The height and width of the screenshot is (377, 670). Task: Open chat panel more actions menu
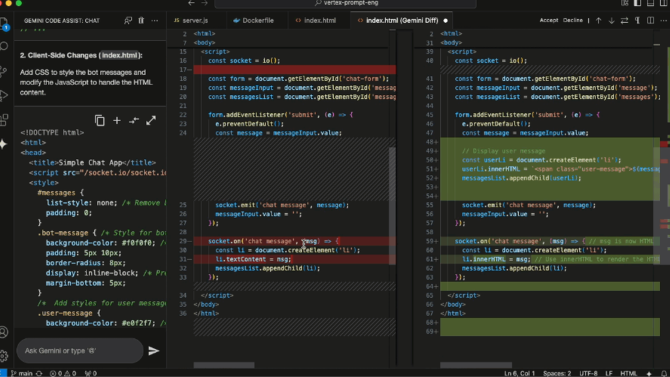(x=154, y=20)
